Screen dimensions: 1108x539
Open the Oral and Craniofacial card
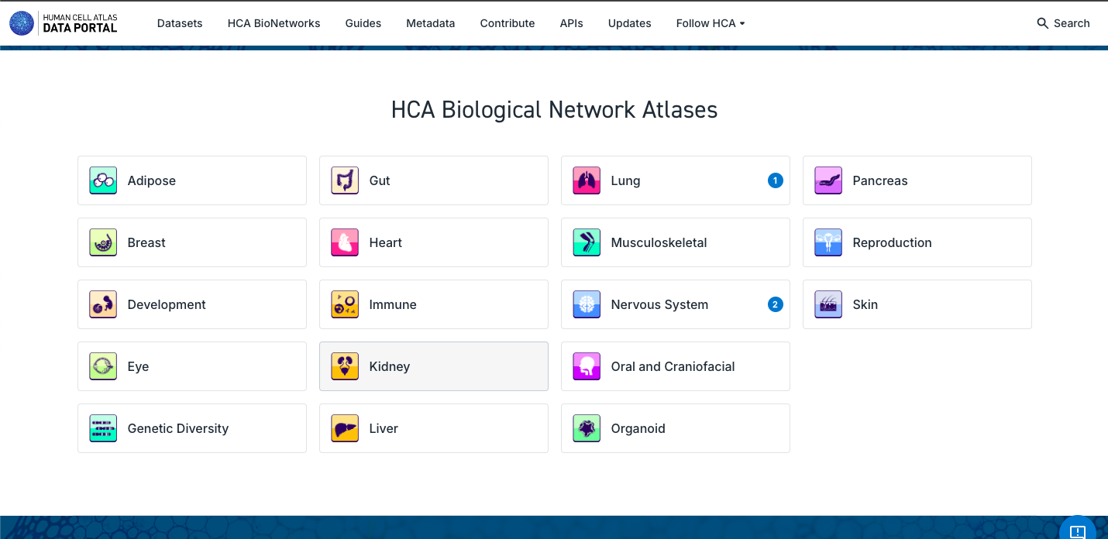pyautogui.click(x=675, y=366)
